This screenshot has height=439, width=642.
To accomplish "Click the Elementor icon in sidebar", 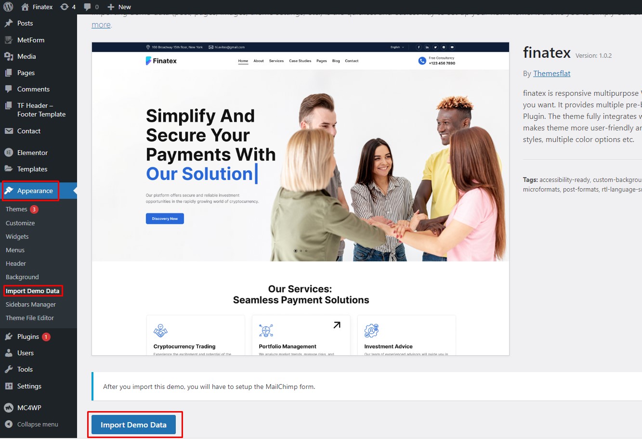I will pyautogui.click(x=9, y=153).
